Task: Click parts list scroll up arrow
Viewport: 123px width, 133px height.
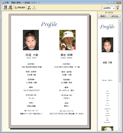Action: (x=119, y=21)
